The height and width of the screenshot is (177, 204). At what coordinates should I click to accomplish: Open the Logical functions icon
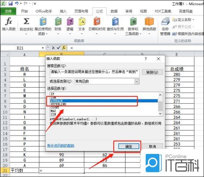[70, 22]
